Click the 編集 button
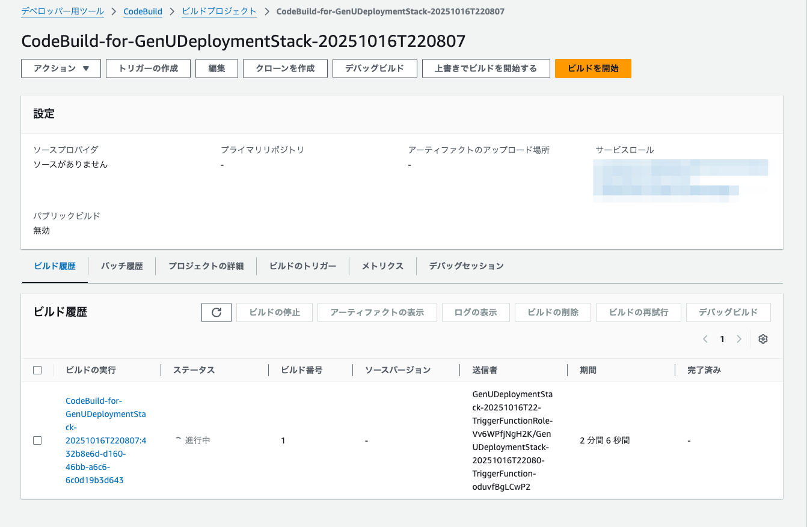Image resolution: width=807 pixels, height=527 pixels. (216, 69)
